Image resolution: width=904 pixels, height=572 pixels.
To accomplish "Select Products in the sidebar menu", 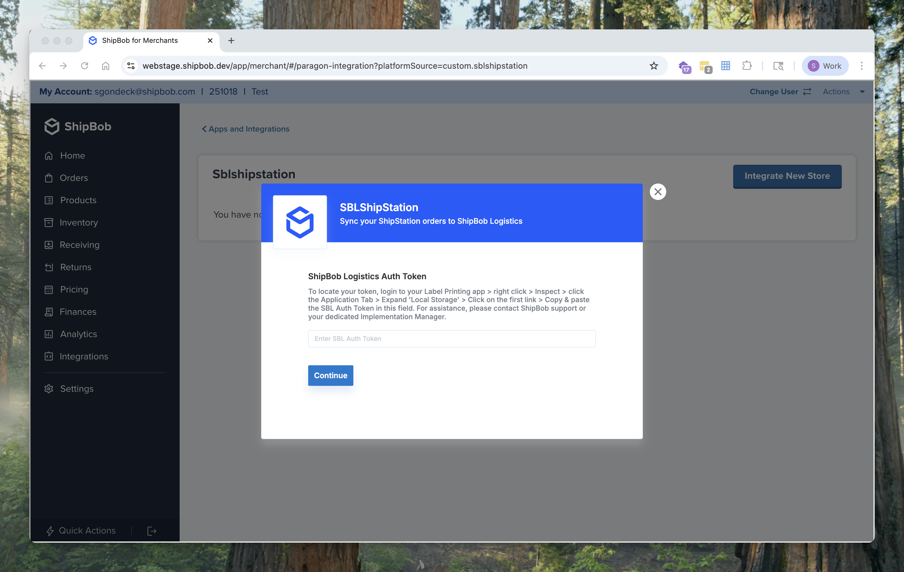I will click(x=78, y=200).
